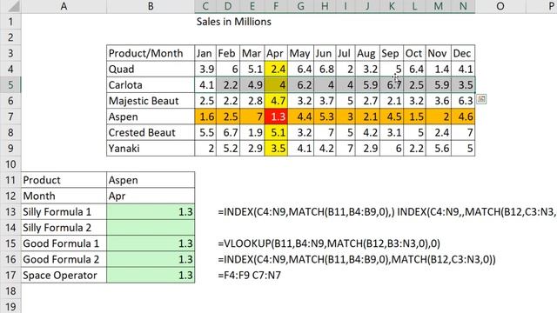The width and height of the screenshot is (557, 313).
Task: Select column O header
Action: (500, 6)
